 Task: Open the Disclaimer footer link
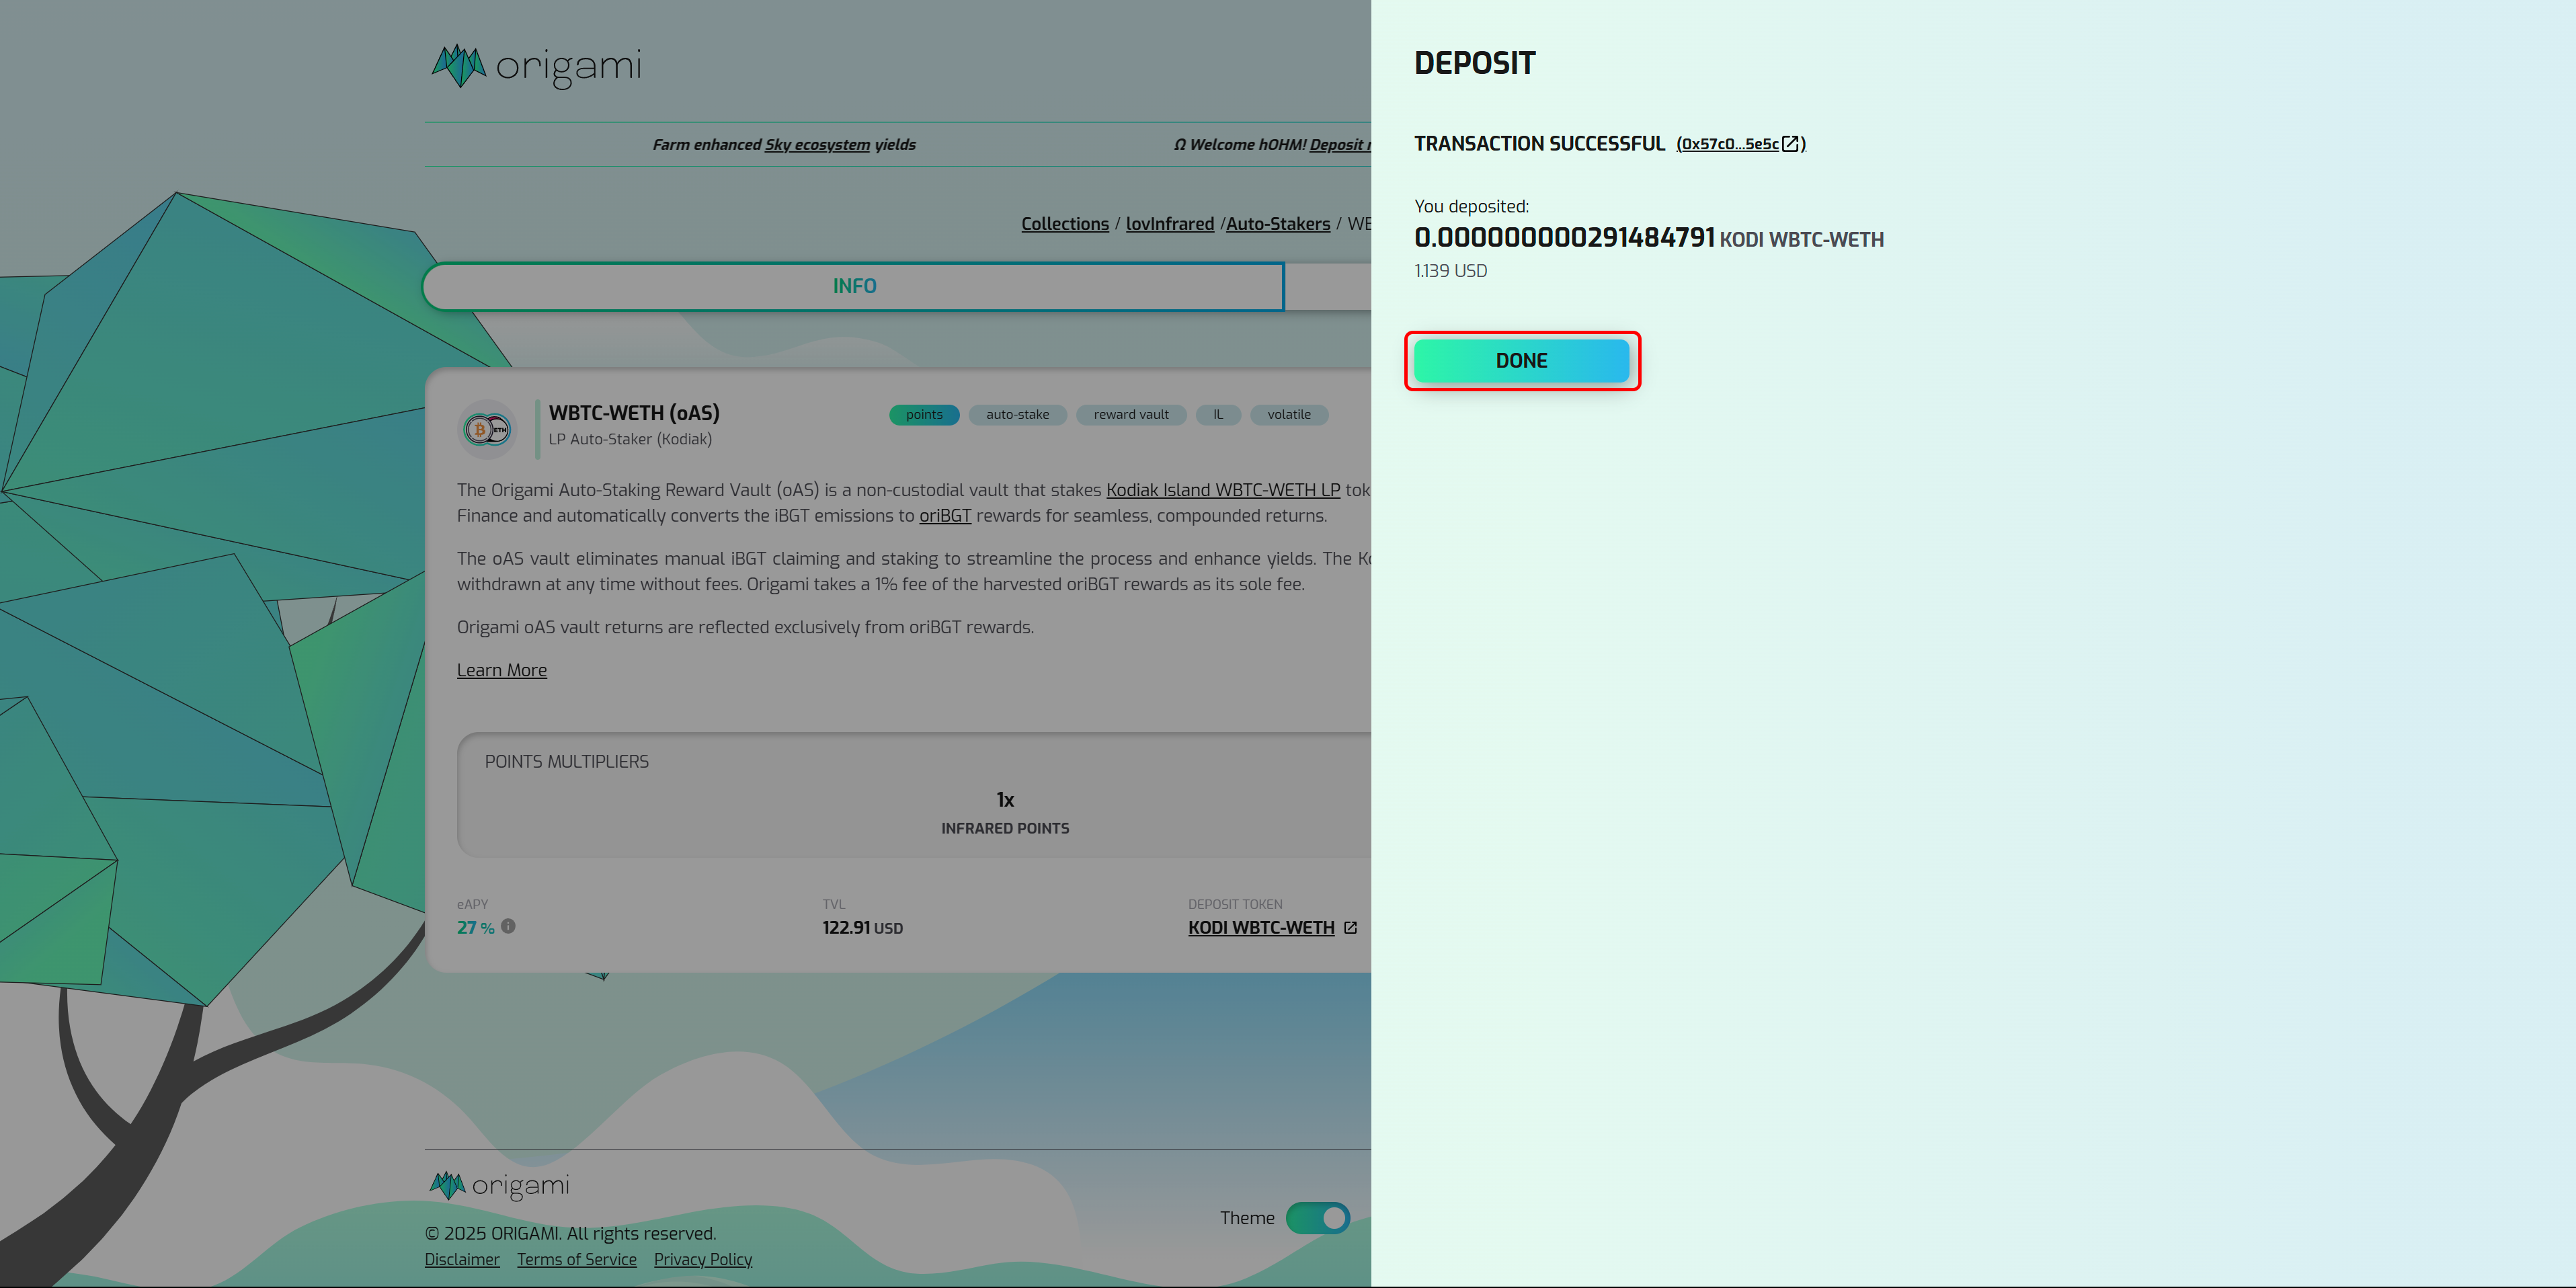[x=461, y=1260]
